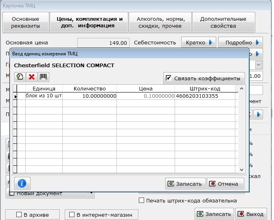The image size is (274, 220).
Task: Switch to Основные реквизиты tab
Action: (26, 22)
